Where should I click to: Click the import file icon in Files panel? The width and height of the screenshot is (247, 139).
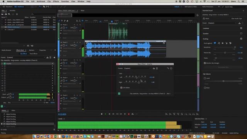[6, 14]
